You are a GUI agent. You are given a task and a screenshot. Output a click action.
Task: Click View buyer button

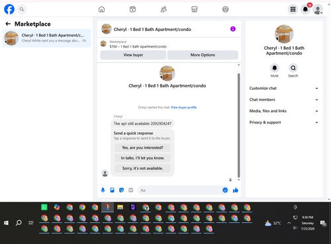tap(133, 55)
